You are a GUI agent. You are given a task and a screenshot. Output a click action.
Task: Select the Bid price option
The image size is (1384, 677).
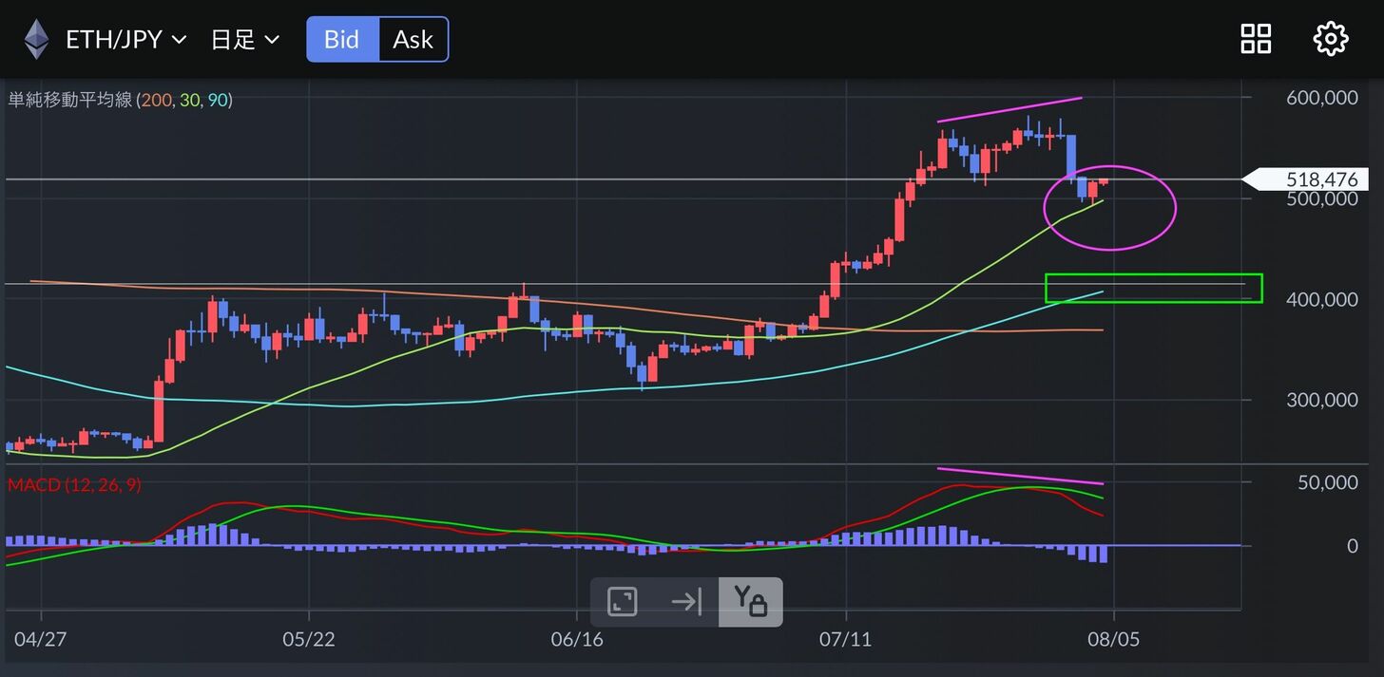342,39
